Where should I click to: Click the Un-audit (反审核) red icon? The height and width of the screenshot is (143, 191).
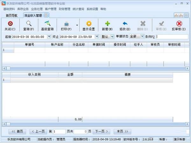click(x=179, y=24)
